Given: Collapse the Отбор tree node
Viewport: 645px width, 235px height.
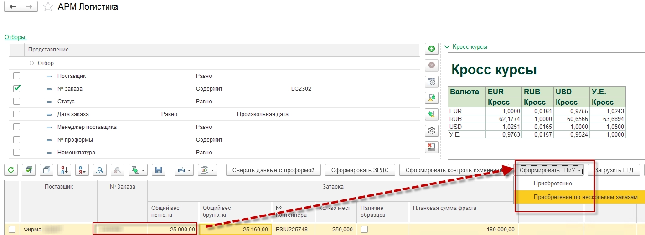Looking at the screenshot, I should click(31, 63).
